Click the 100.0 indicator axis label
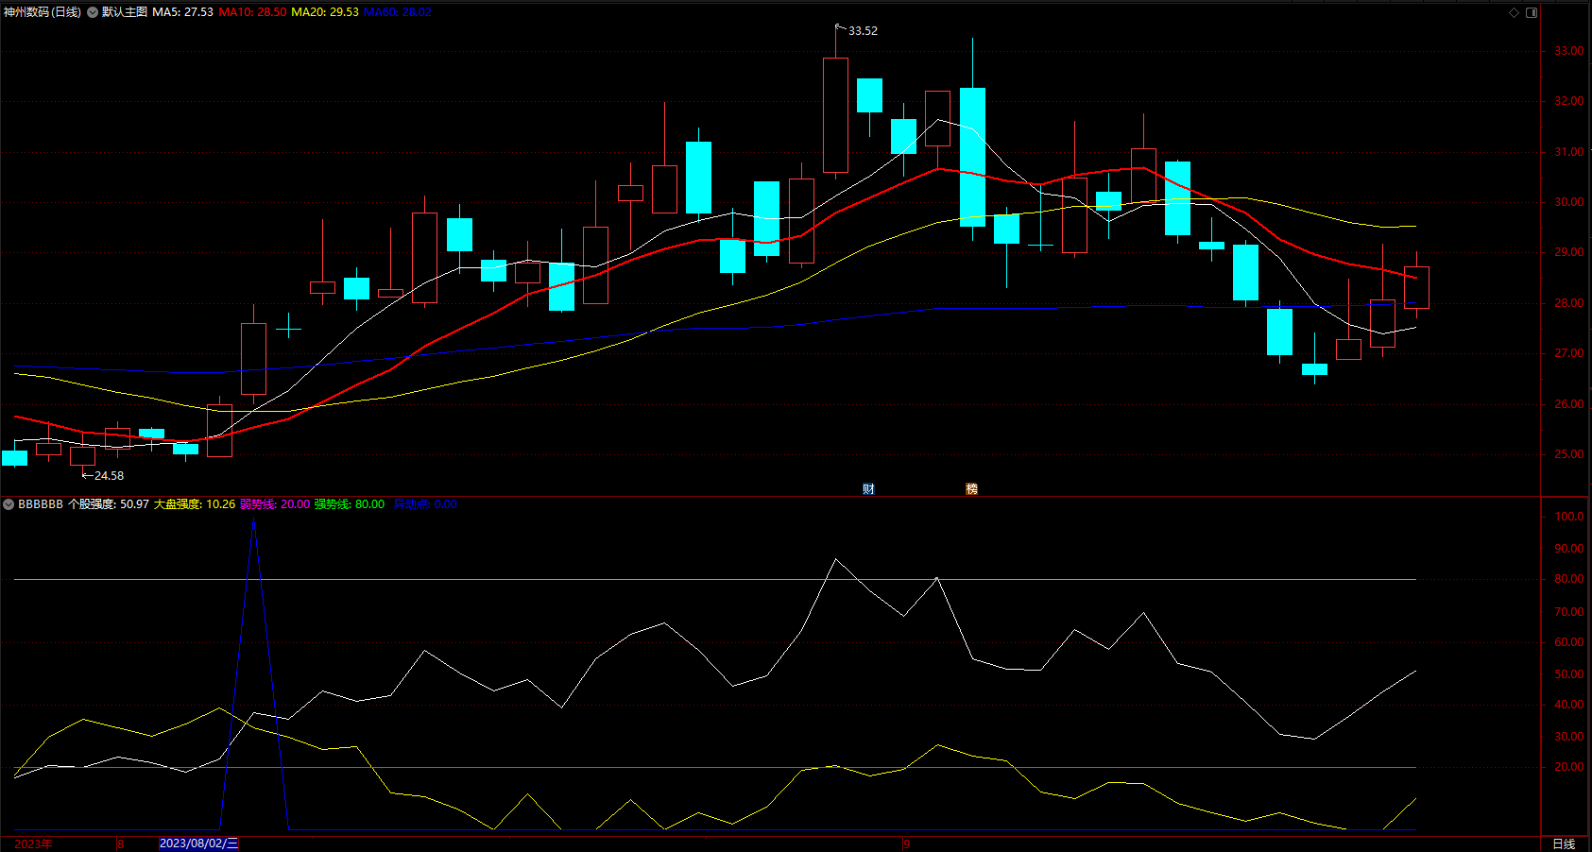 click(x=1569, y=517)
